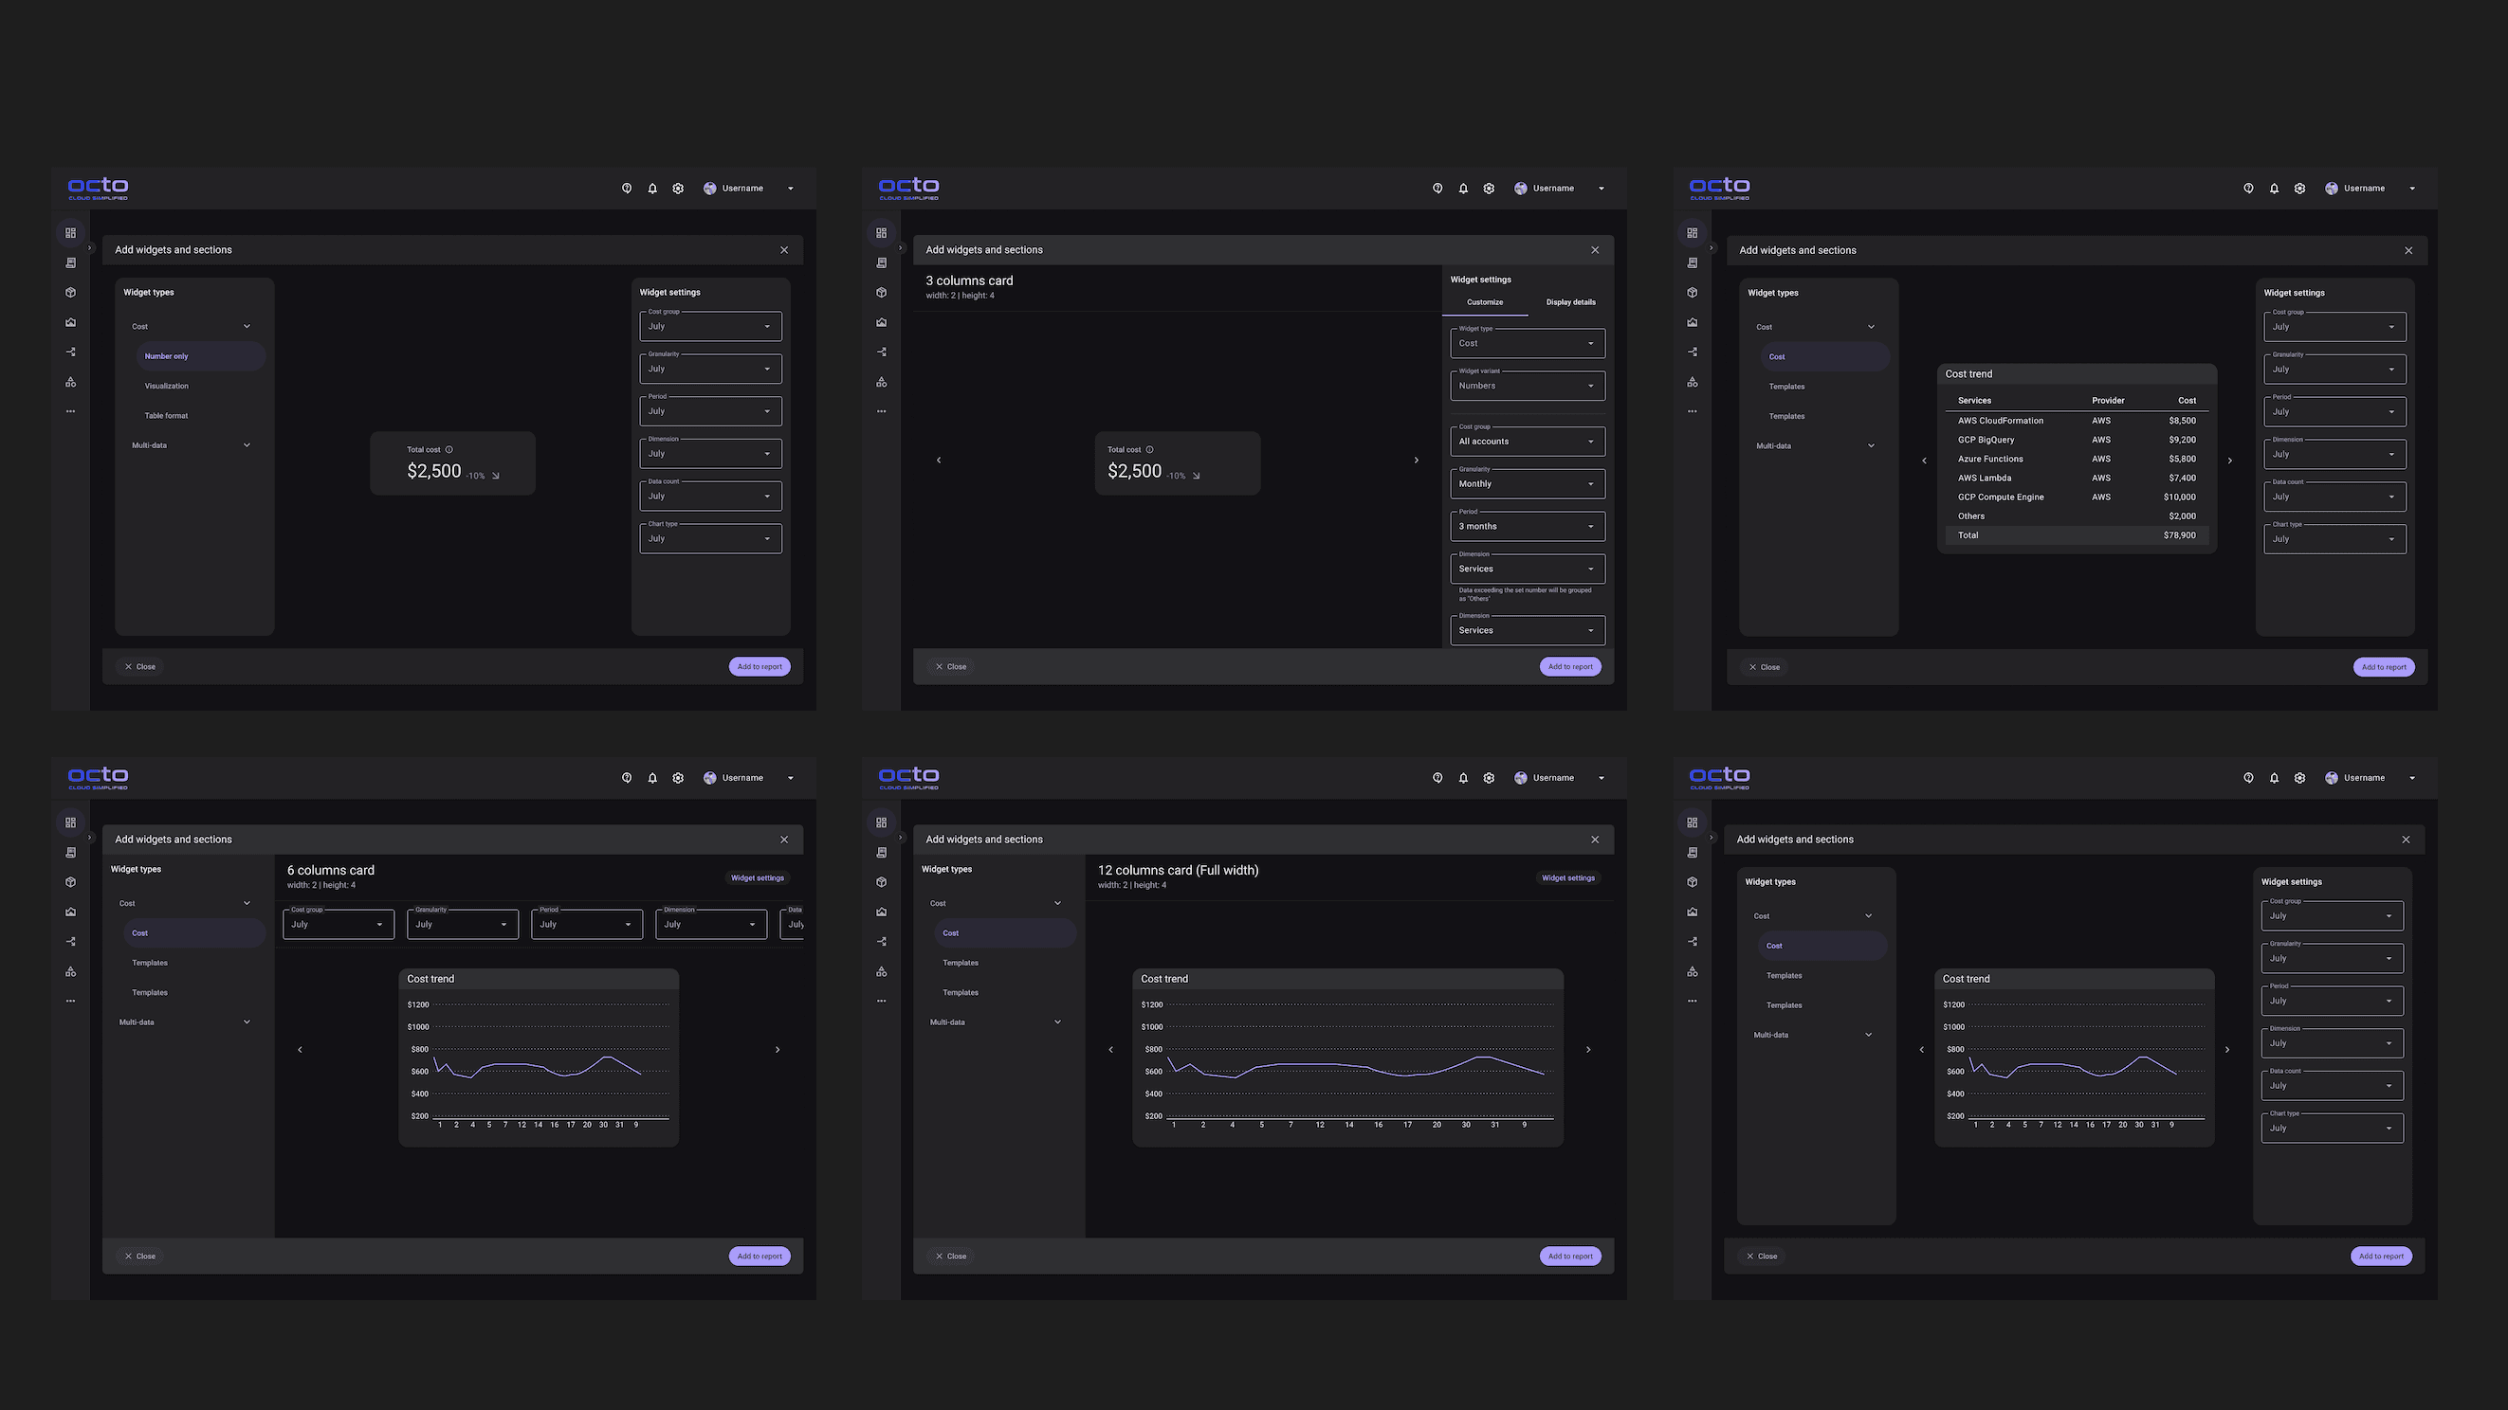Click next arrow in 3 columns card preview

(x=1416, y=461)
